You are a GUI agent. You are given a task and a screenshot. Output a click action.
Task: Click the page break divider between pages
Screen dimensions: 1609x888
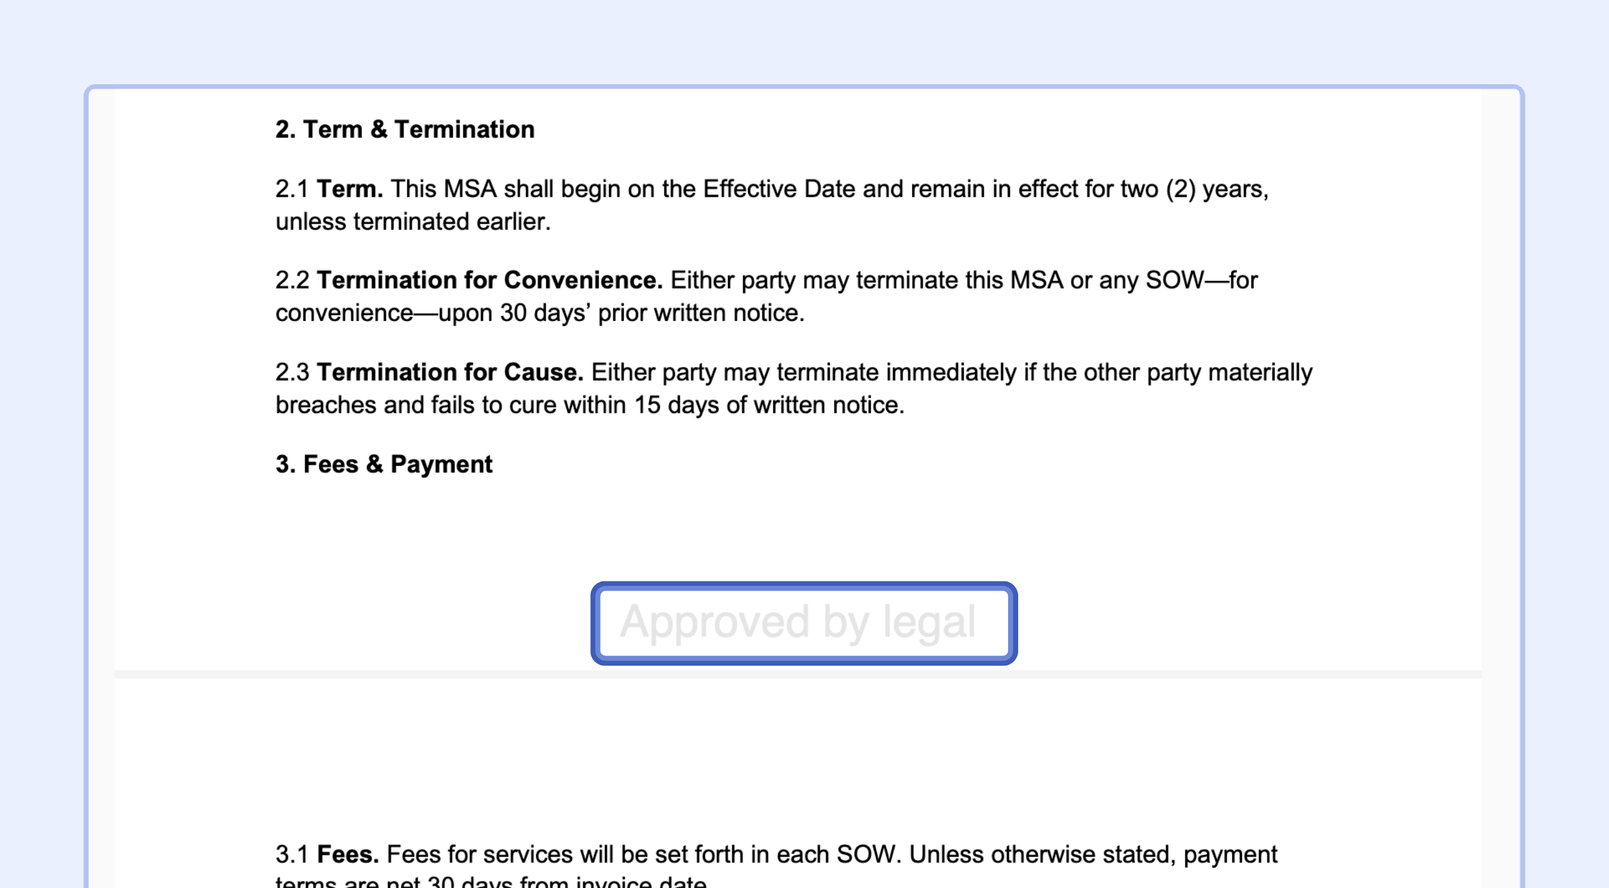click(797, 674)
